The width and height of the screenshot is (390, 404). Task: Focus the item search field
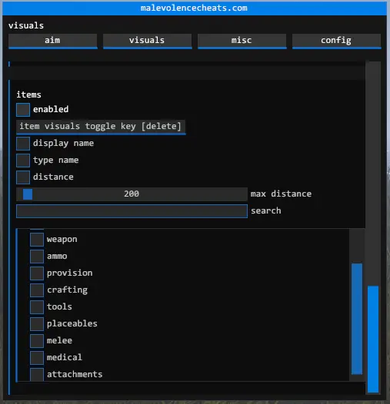tap(132, 211)
